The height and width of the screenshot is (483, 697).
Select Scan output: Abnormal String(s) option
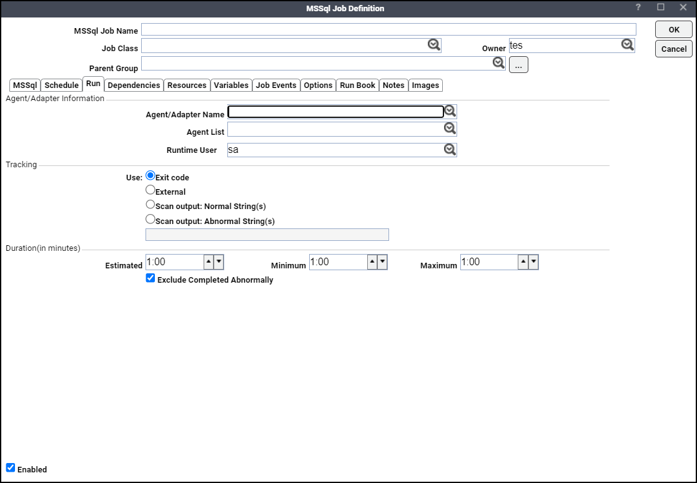pos(151,219)
